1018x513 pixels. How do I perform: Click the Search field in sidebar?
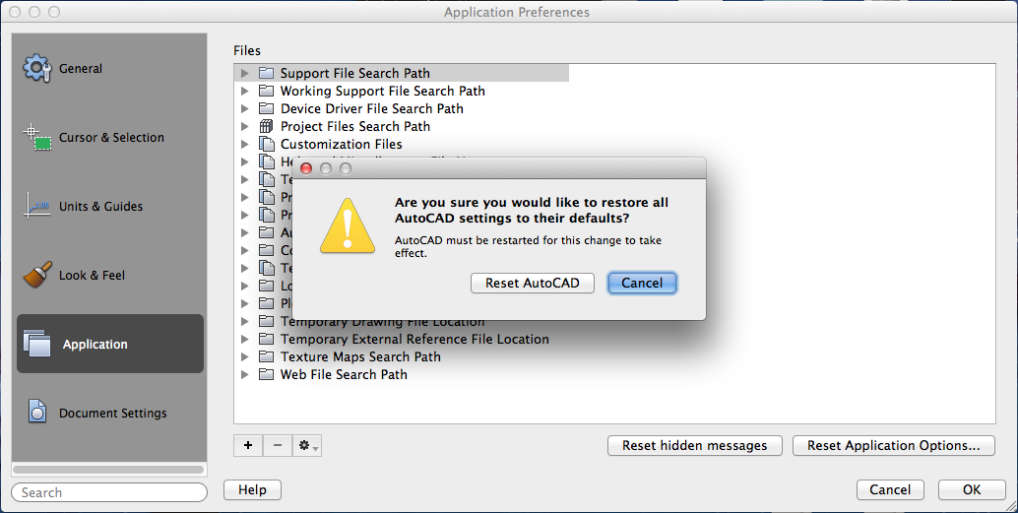pos(109,492)
